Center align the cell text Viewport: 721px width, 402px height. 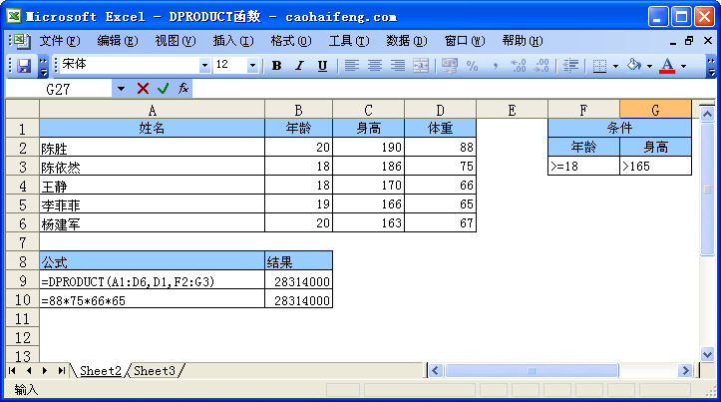pyautogui.click(x=375, y=66)
